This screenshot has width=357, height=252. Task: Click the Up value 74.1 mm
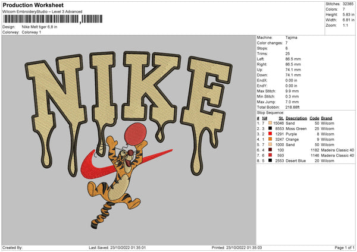coord(293,70)
